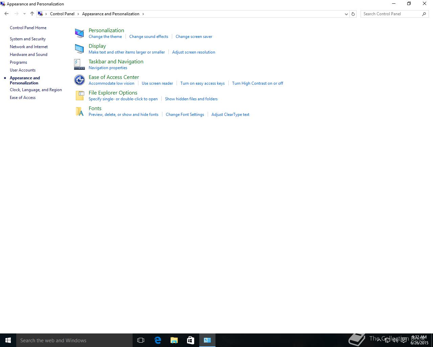Image resolution: width=433 pixels, height=347 pixels.
Task: Go to Control Panel Home
Action: pos(28,28)
